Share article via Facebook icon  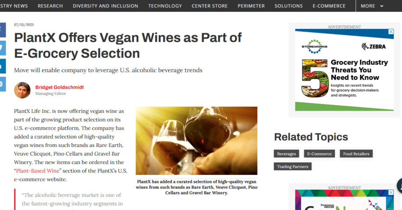click(x=3, y=30)
